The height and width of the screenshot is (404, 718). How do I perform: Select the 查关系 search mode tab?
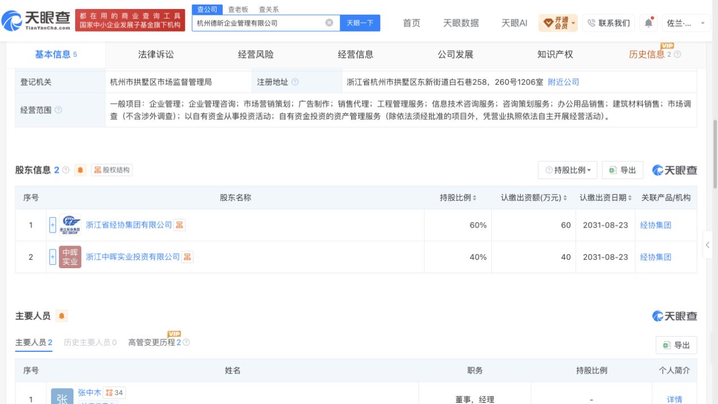click(x=269, y=10)
